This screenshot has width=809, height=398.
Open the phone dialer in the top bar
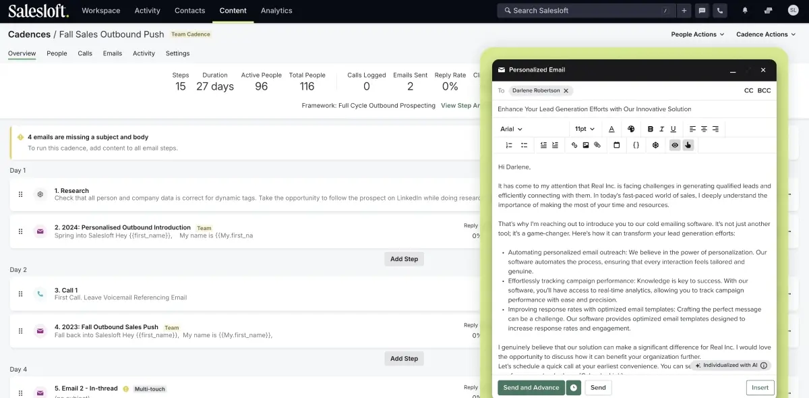click(x=721, y=10)
